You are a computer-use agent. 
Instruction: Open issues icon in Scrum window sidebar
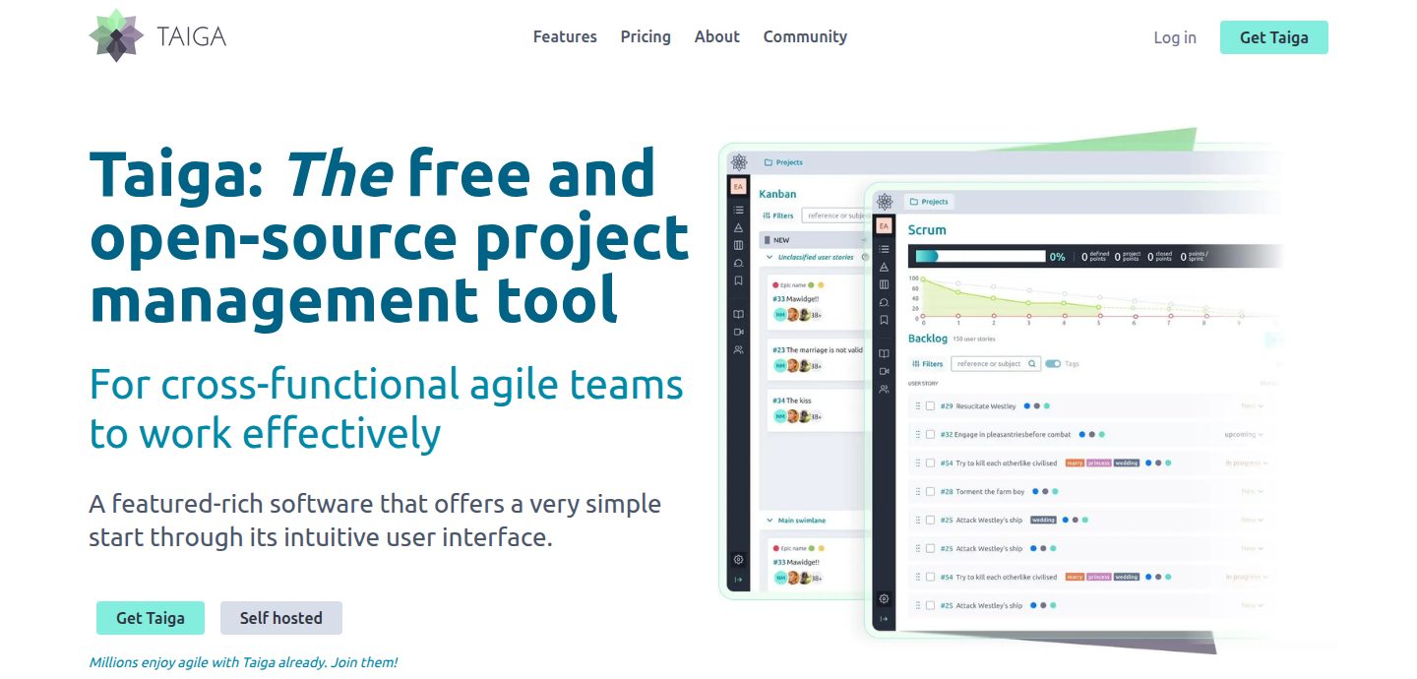pos(884,302)
